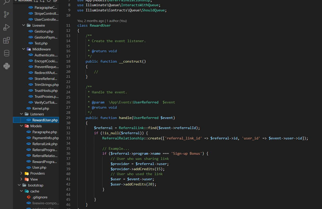This screenshot has height=209, width=322.
Task: Click the PHP icon of User.php
Action: tap(29, 167)
